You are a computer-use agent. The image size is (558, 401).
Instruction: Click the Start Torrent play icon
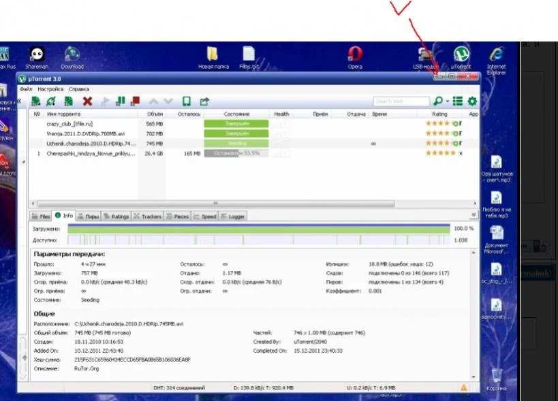[x=105, y=101]
